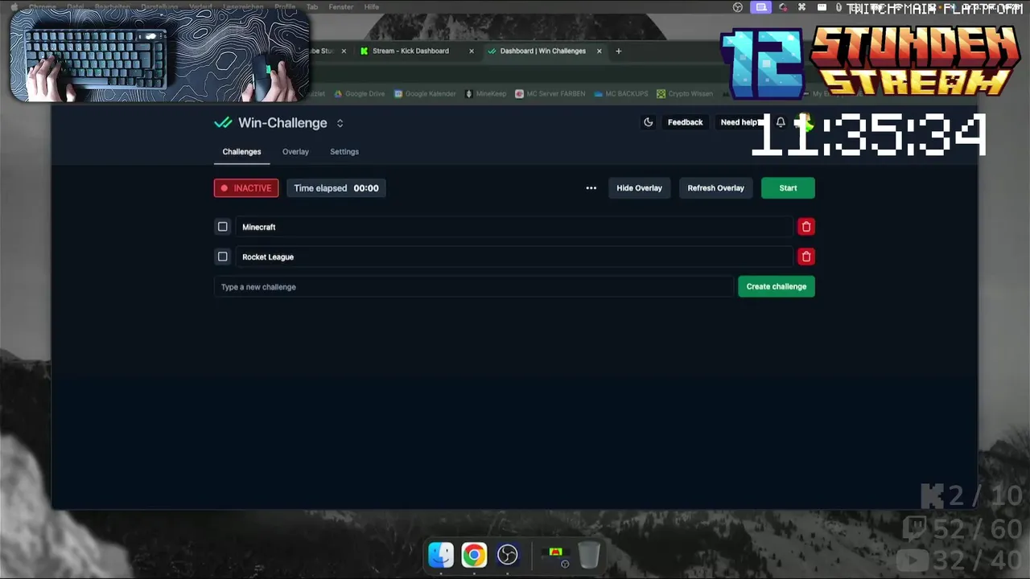Open the Tab menu in the menu bar

click(312, 6)
